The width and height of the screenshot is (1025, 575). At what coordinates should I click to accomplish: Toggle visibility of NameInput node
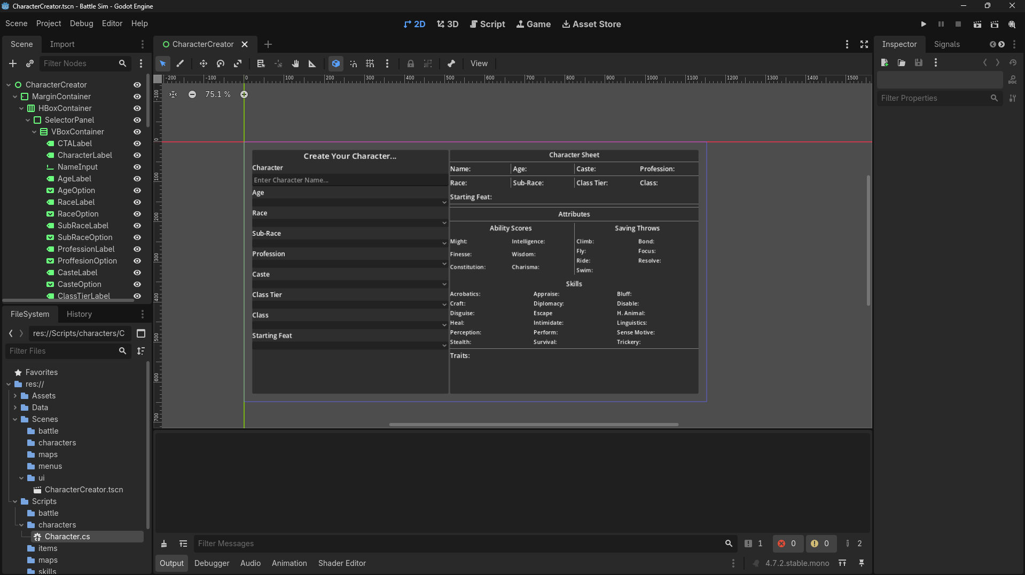(x=137, y=167)
